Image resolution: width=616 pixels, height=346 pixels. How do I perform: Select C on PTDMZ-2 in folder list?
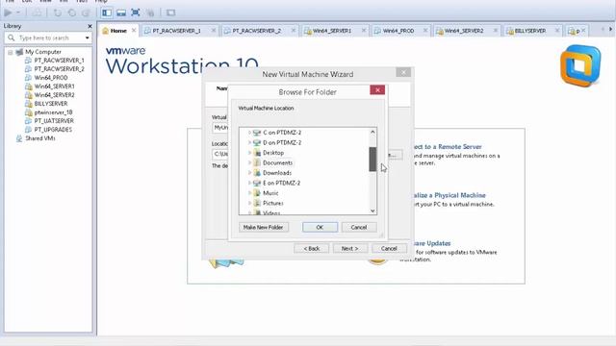coord(282,133)
